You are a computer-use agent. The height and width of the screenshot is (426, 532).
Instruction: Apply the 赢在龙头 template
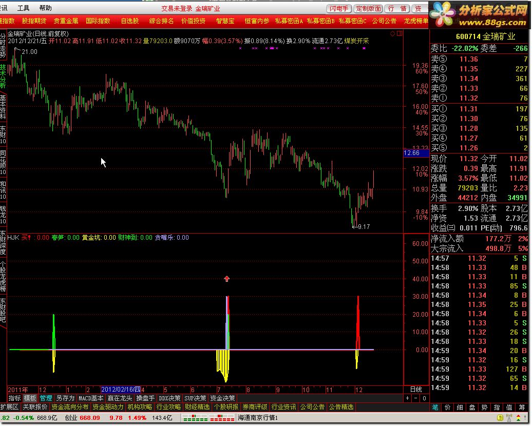[x=120, y=398]
